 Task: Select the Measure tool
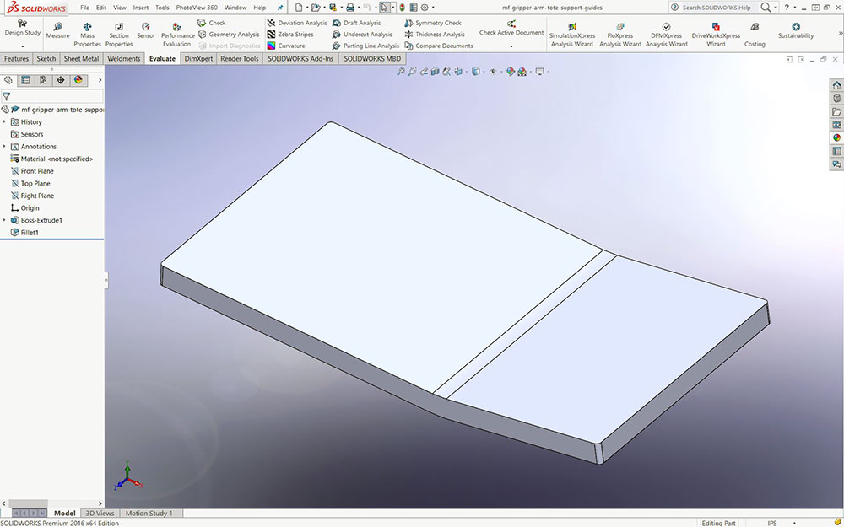57,30
